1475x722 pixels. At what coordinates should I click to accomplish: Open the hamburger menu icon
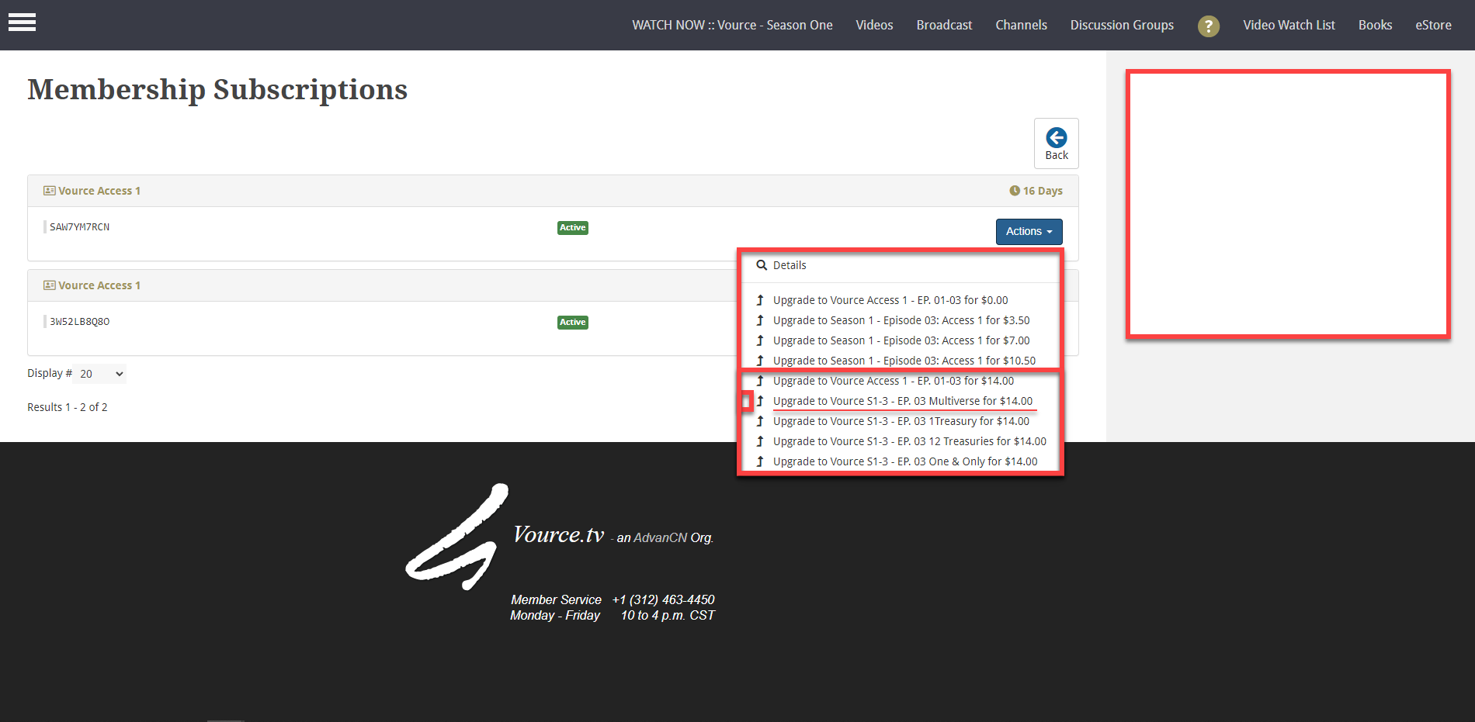click(x=22, y=22)
